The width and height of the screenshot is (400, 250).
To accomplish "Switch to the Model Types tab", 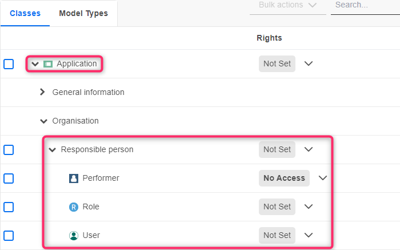I will (x=83, y=13).
